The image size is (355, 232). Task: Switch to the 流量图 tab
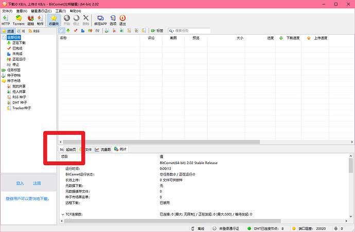point(103,149)
